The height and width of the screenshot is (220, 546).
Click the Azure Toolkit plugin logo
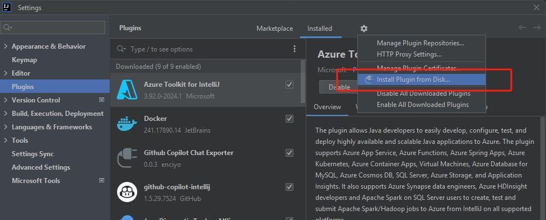coord(127,90)
